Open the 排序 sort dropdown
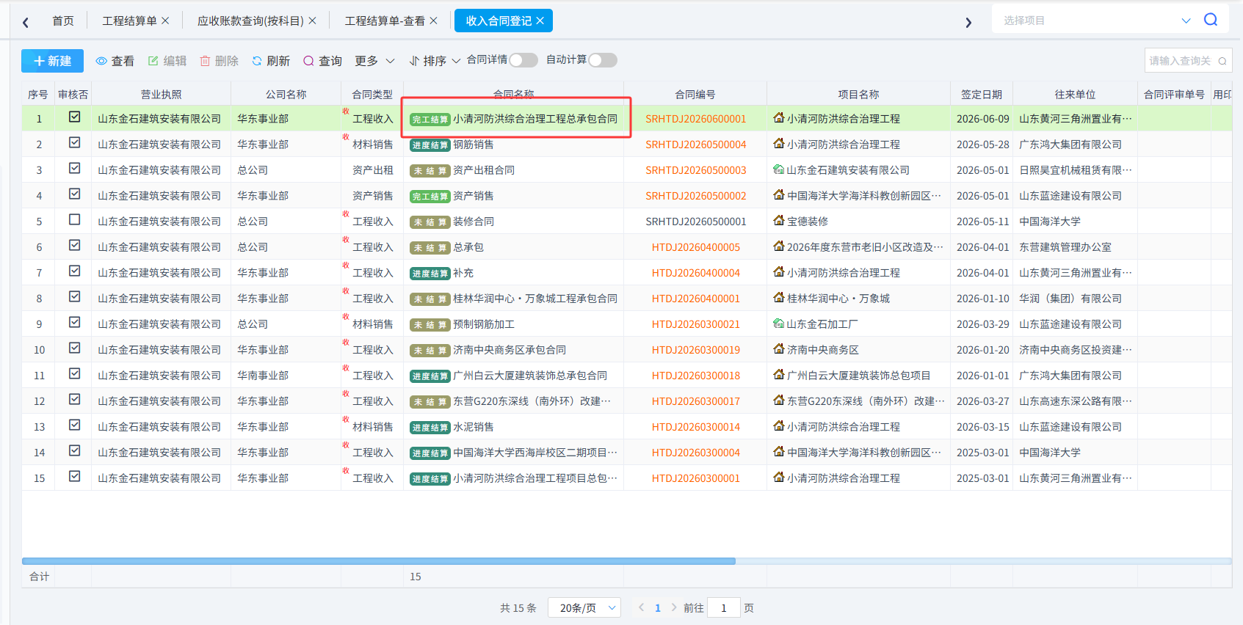 coord(435,61)
